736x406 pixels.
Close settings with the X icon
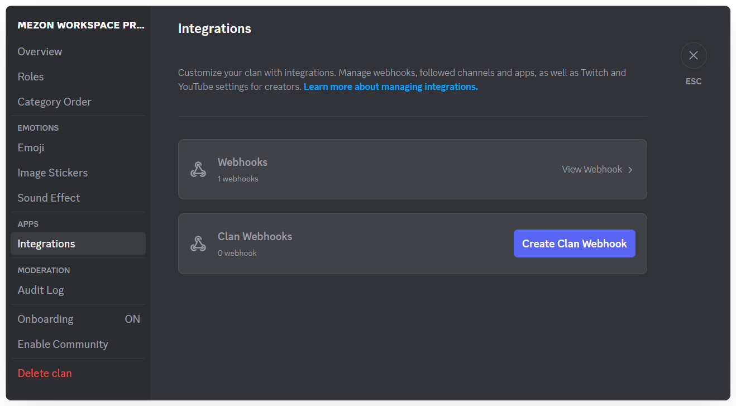[x=694, y=56]
